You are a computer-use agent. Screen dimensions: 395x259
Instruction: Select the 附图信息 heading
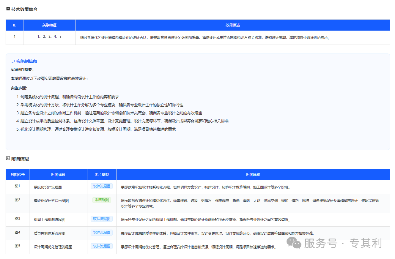click(20, 159)
